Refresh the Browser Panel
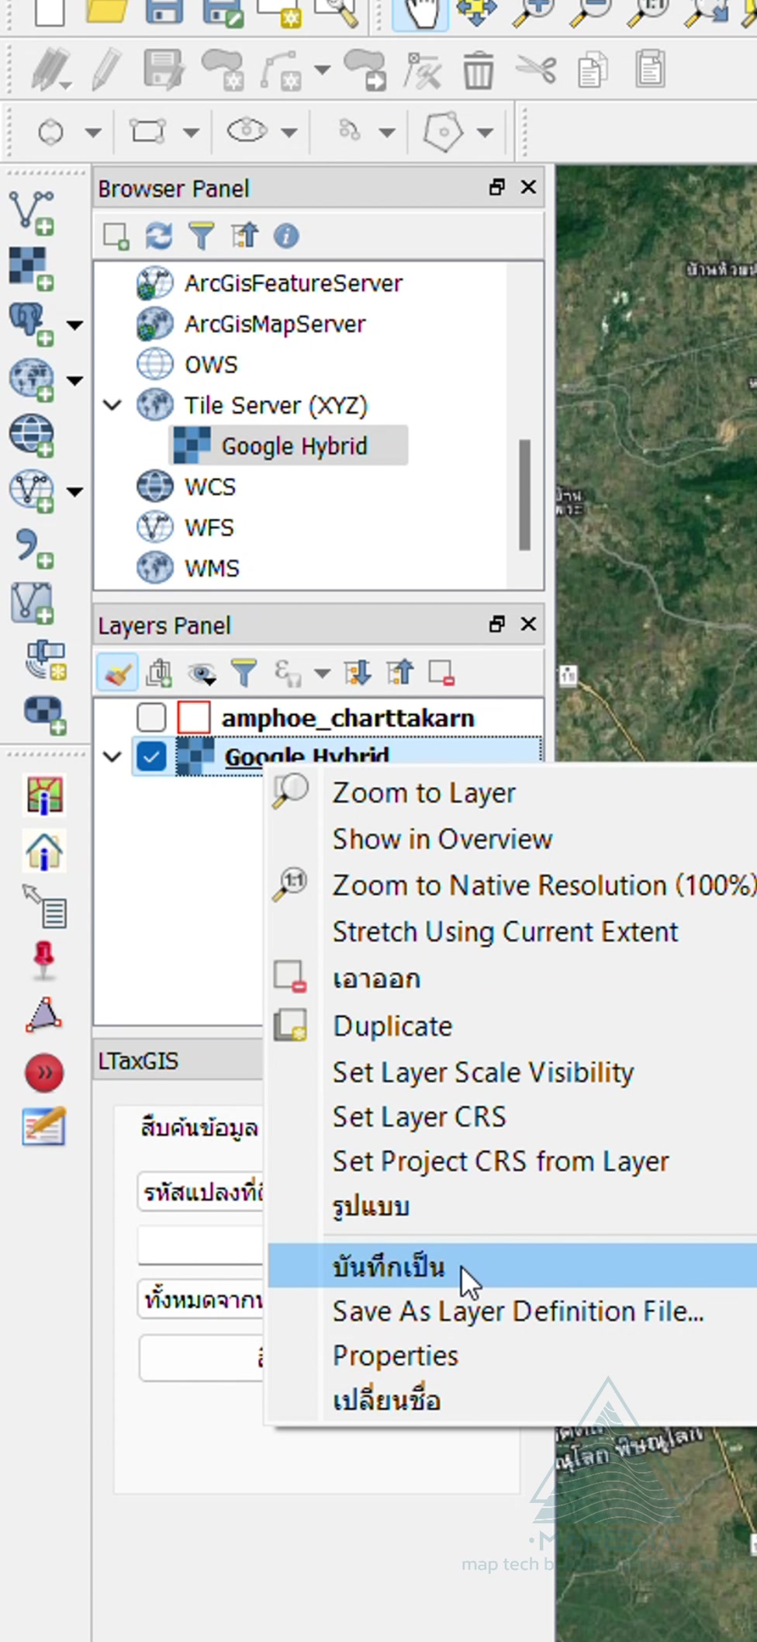757x1642 pixels. (159, 235)
